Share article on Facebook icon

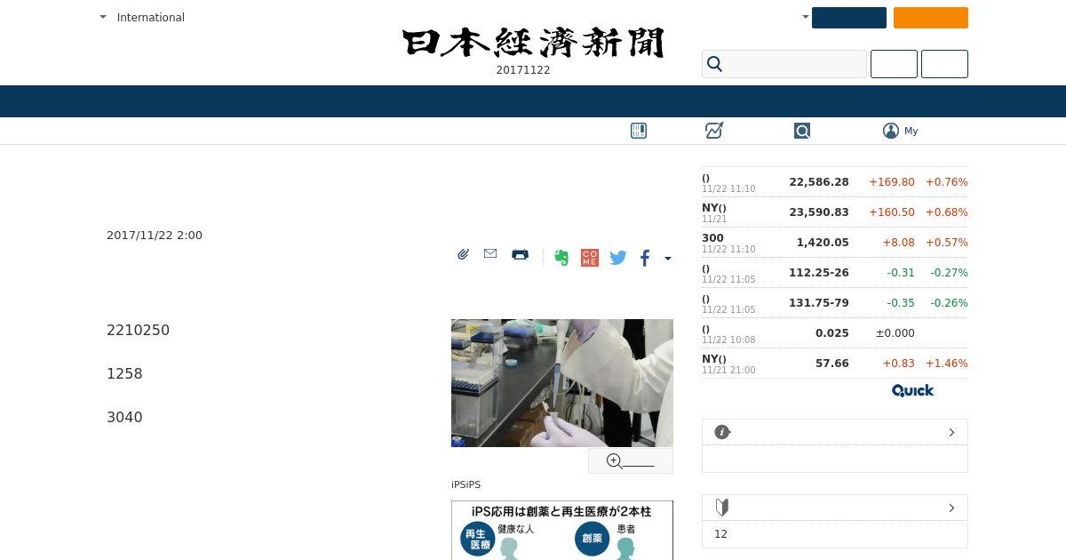645,258
